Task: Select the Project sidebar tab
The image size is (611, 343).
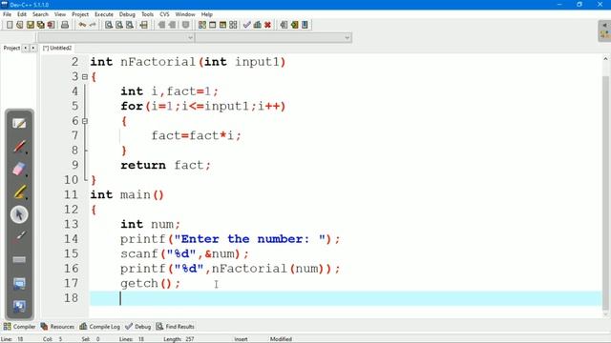Action: [x=11, y=48]
